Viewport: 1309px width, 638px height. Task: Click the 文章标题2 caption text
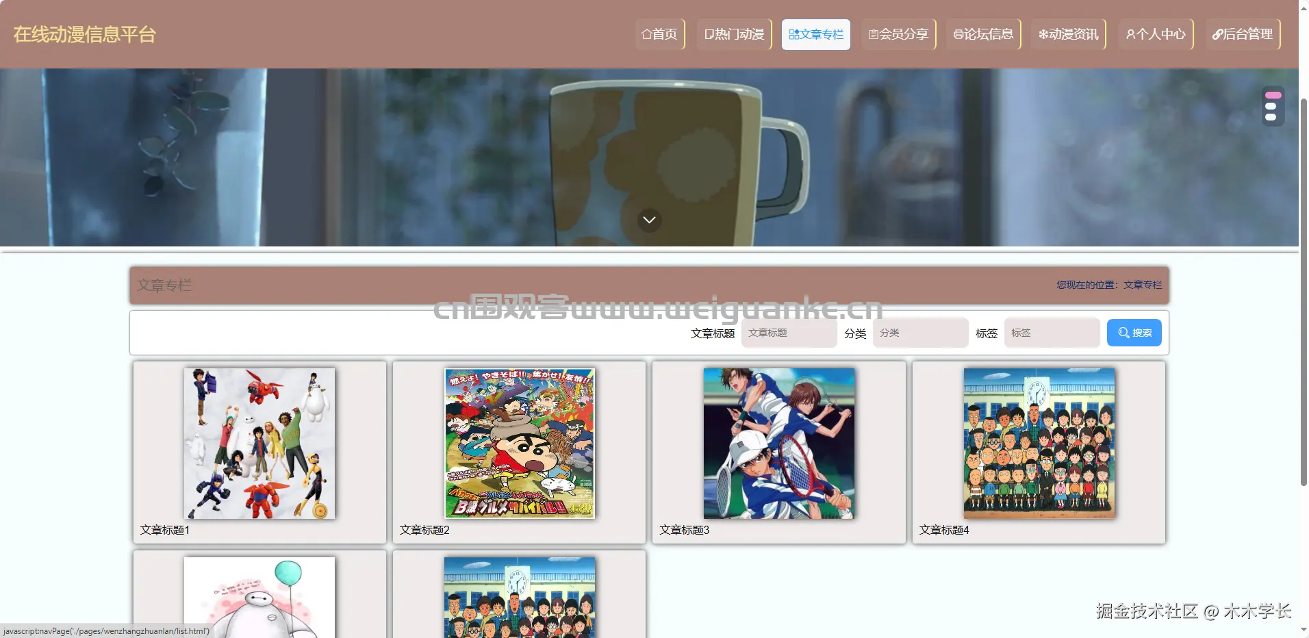(x=424, y=530)
